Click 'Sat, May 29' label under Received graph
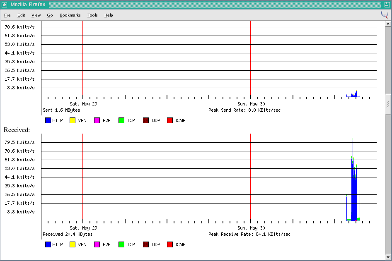Image resolution: width=392 pixels, height=261 pixels. click(83, 228)
